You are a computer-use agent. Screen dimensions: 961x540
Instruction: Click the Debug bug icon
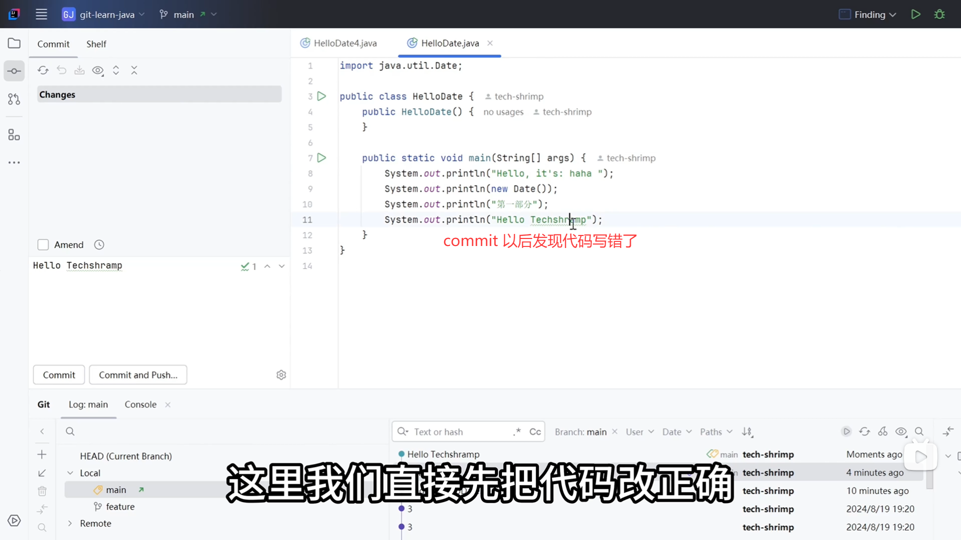[x=939, y=14]
